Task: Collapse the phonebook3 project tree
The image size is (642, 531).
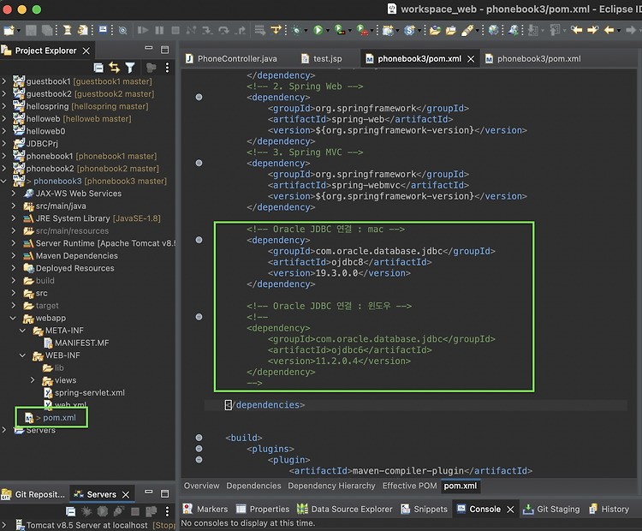Action: pos(5,182)
